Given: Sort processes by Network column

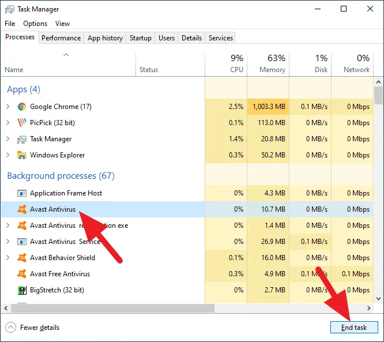Looking at the screenshot, I should coord(352,64).
